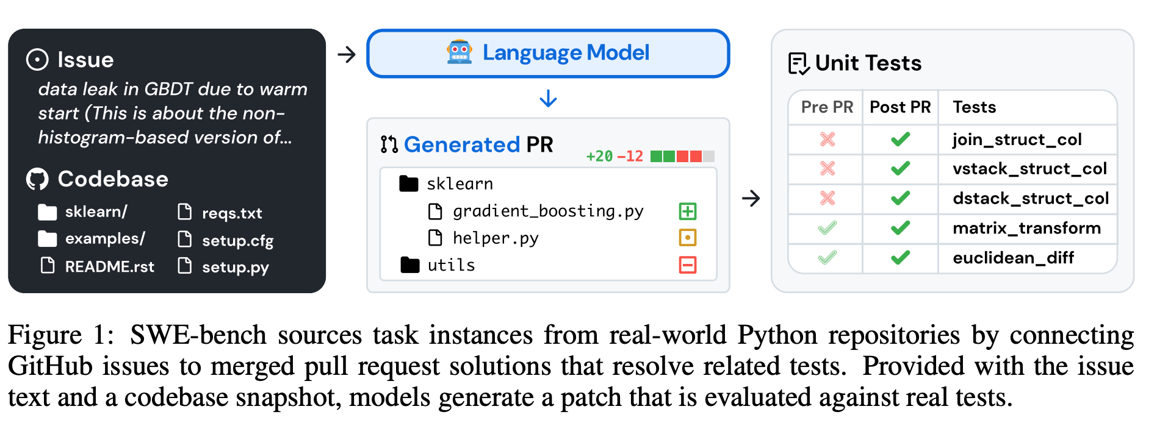Viewport: 1157px width, 423px height.
Task: Click Post PR green check for euclidean_diff
Action: [901, 258]
